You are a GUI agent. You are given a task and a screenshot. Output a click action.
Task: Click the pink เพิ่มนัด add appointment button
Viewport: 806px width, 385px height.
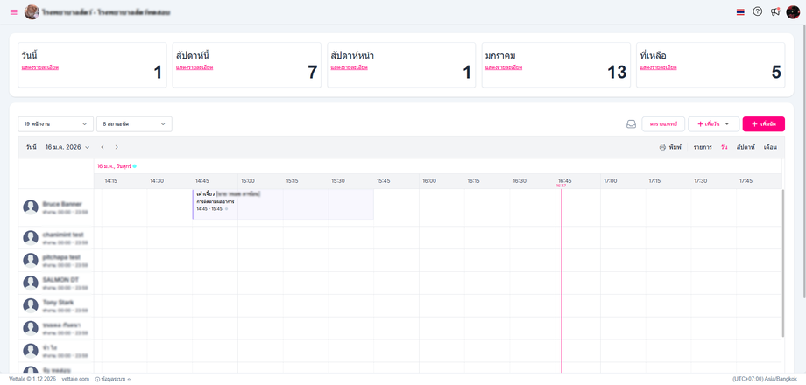tap(763, 124)
